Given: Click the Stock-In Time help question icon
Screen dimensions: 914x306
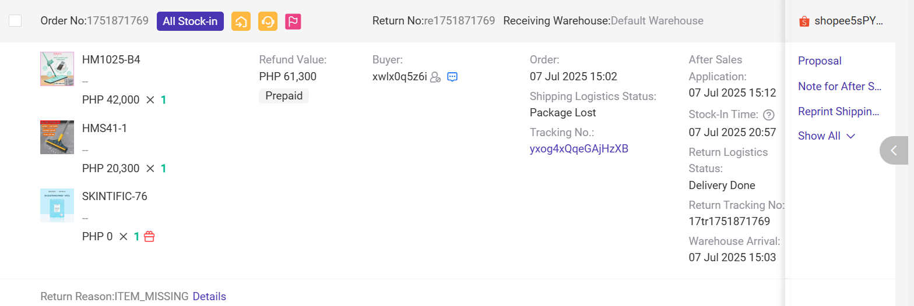Looking at the screenshot, I should click(x=769, y=115).
